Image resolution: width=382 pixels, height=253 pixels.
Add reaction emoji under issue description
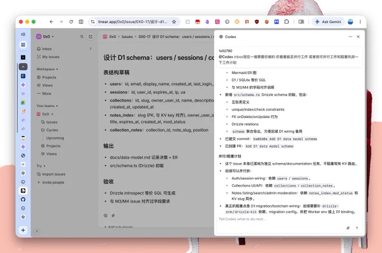[x=106, y=215]
